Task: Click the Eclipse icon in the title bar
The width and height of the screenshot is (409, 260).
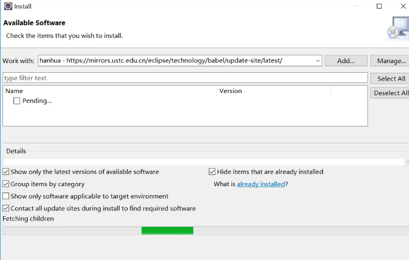Action: [8, 6]
